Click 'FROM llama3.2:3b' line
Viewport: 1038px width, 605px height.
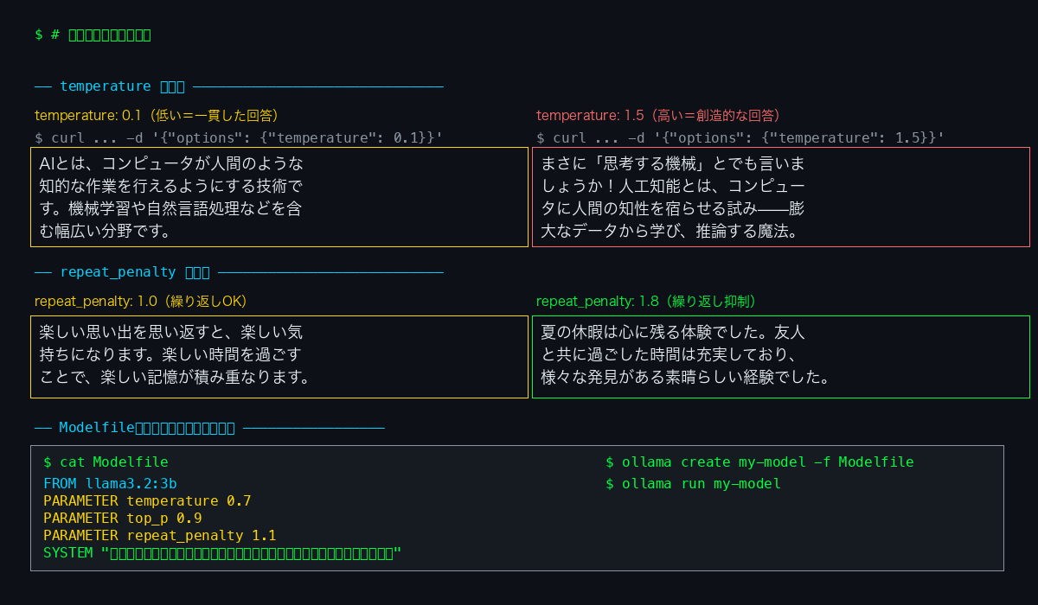pyautogui.click(x=110, y=484)
